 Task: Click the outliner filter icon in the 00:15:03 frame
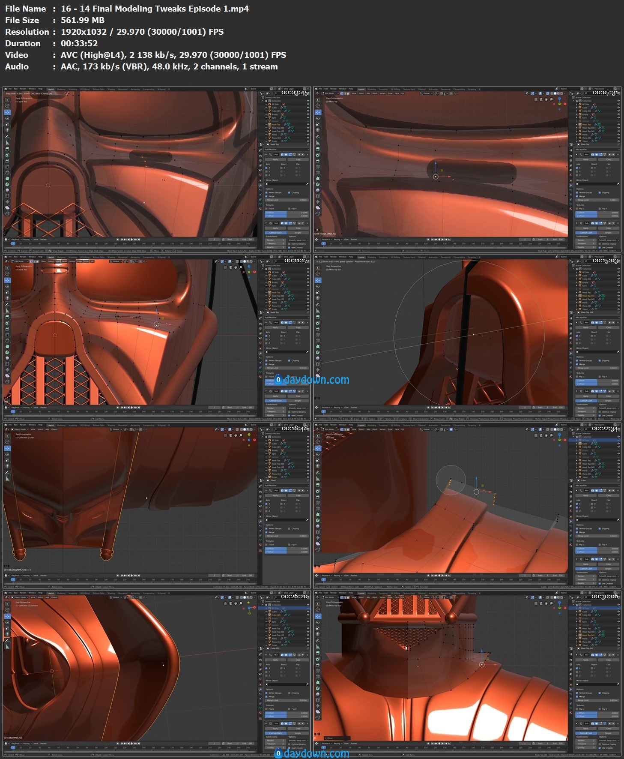tap(619, 261)
